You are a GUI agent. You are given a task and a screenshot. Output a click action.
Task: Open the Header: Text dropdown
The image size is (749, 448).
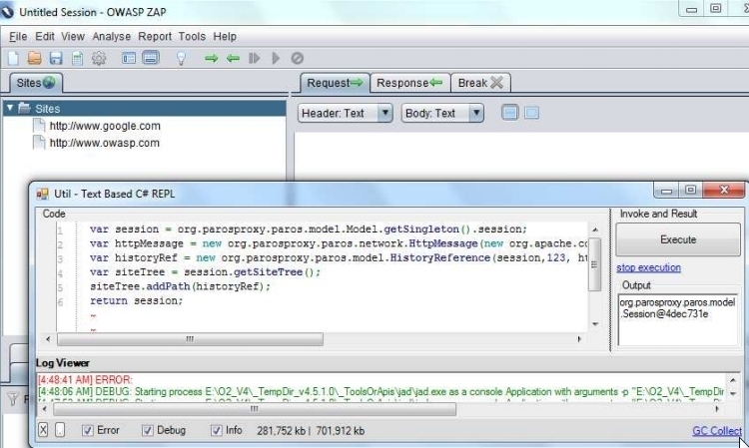pos(346,114)
